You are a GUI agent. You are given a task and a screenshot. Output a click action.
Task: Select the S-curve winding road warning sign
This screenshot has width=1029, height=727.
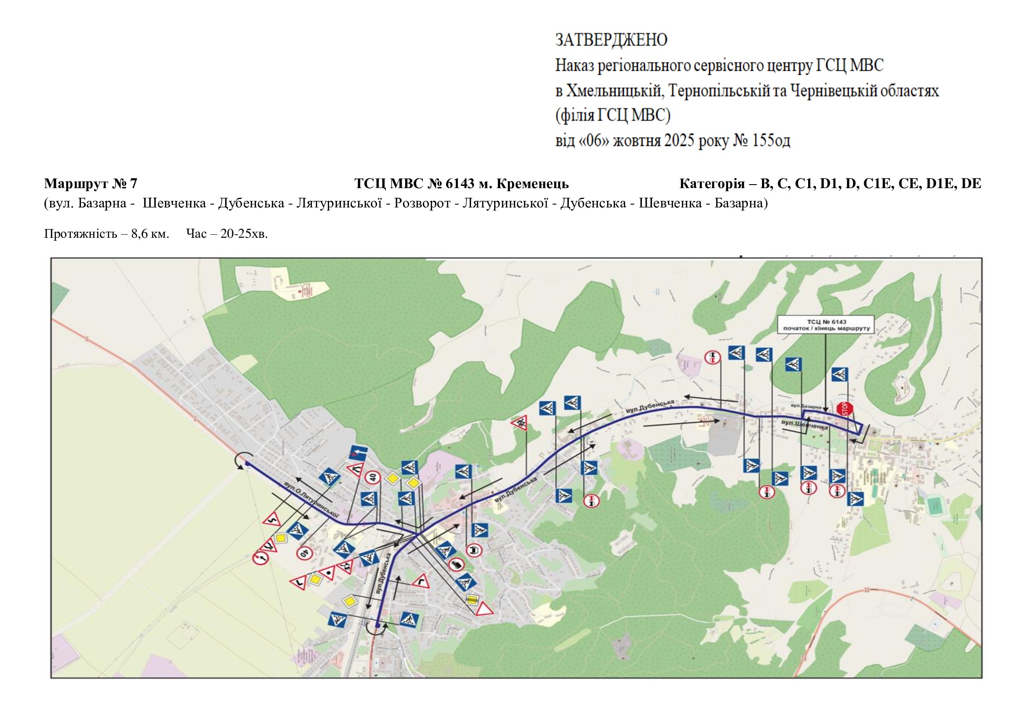(x=271, y=520)
